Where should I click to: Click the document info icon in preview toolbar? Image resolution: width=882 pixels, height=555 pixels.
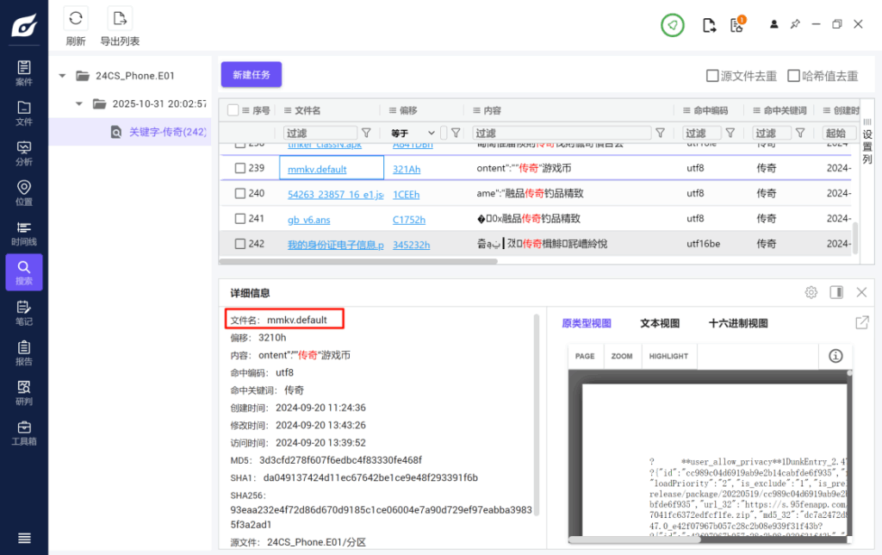coord(835,356)
